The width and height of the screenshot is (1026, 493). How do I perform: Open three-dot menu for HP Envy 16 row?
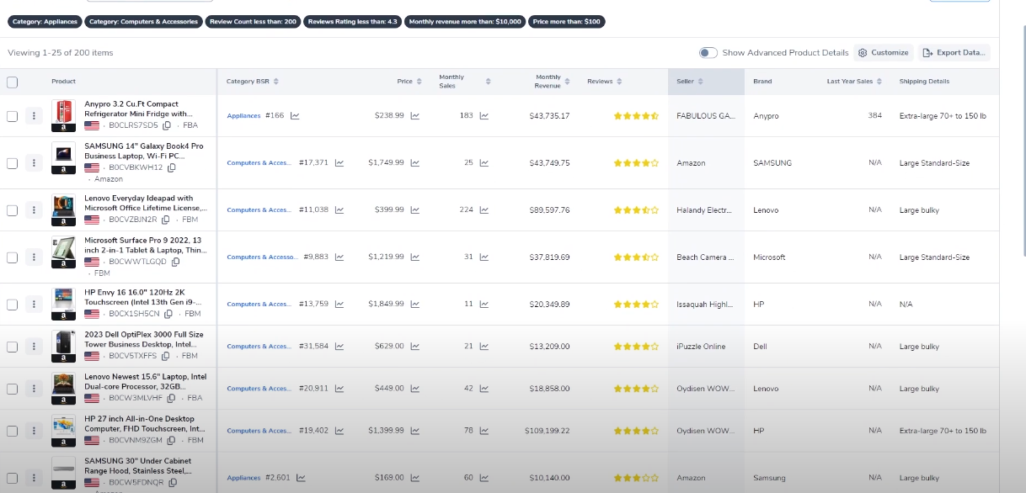(x=34, y=305)
